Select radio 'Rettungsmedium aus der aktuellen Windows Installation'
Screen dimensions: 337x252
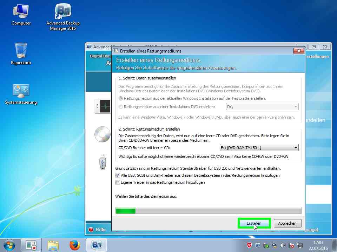tap(121, 98)
